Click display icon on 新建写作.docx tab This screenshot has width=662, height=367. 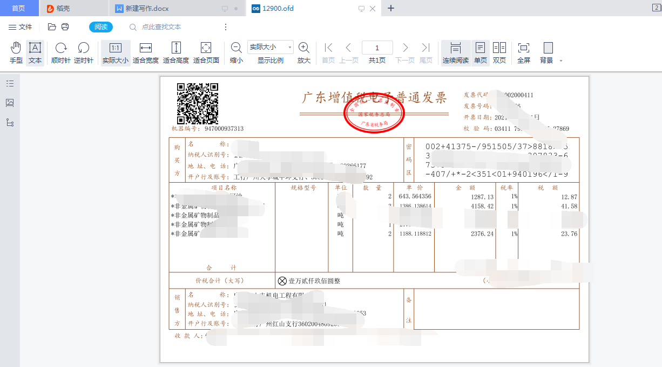[x=225, y=9]
